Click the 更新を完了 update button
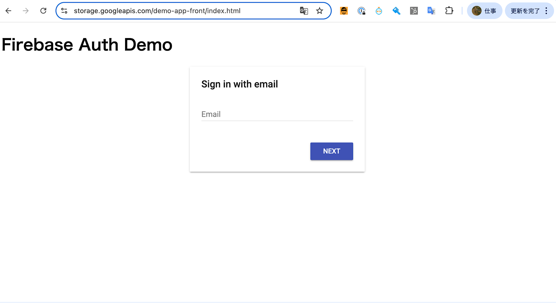556x304 pixels. click(525, 11)
